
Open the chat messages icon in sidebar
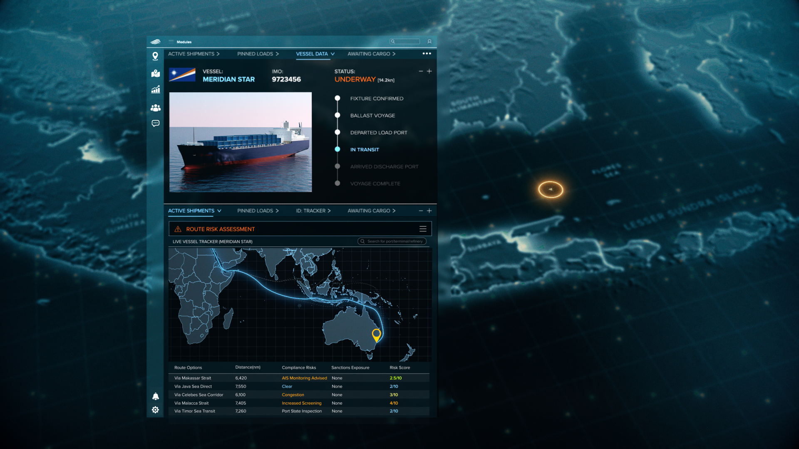pyautogui.click(x=155, y=123)
